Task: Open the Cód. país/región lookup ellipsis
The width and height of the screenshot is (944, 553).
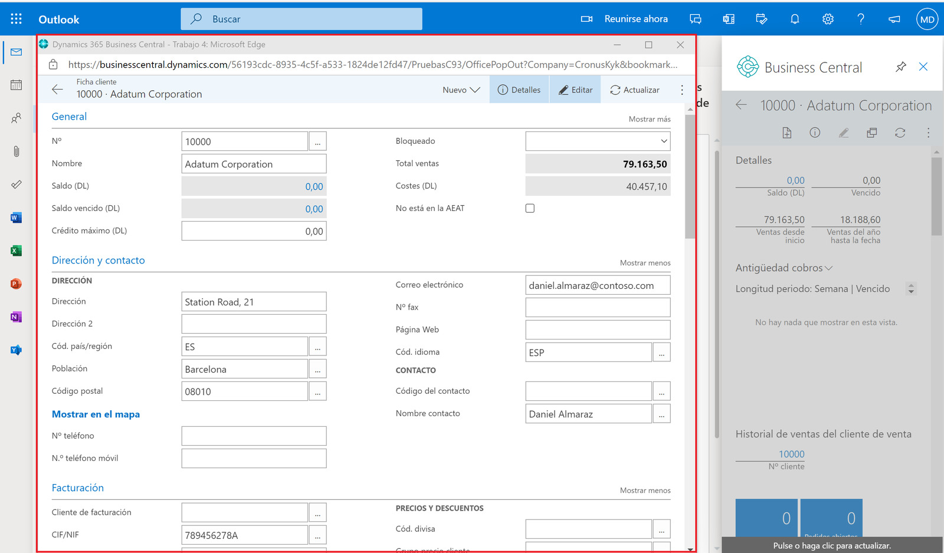Action: 317,347
